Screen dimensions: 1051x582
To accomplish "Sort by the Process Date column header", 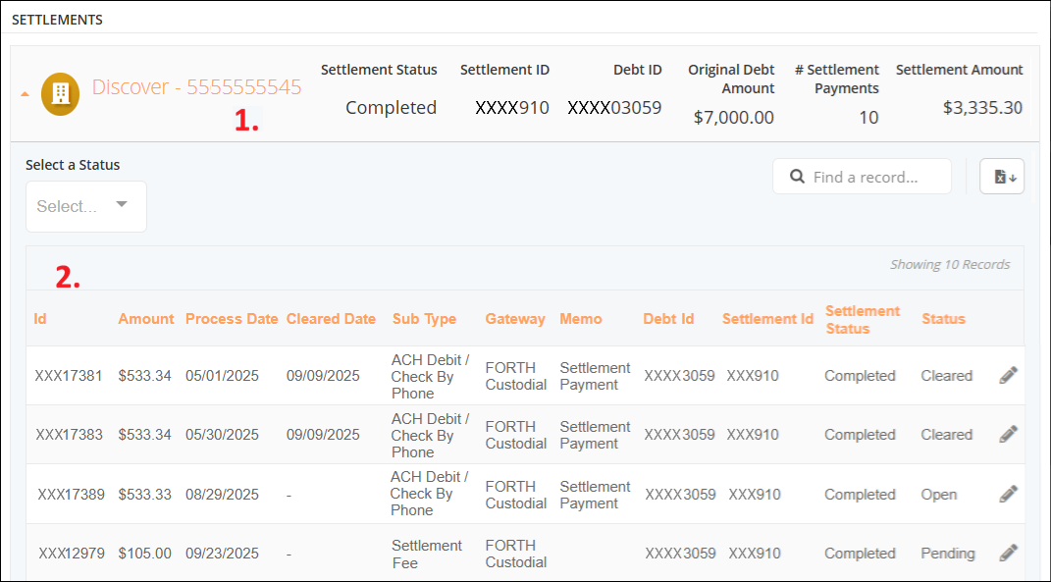I will (232, 319).
